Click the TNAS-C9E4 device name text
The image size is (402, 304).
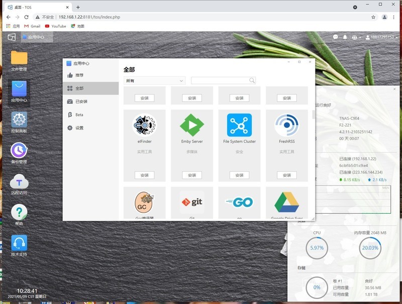(349, 118)
